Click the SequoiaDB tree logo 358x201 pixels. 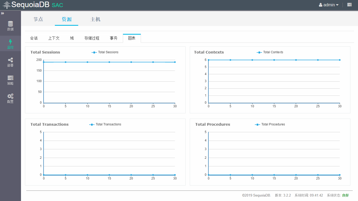pos(7,5)
